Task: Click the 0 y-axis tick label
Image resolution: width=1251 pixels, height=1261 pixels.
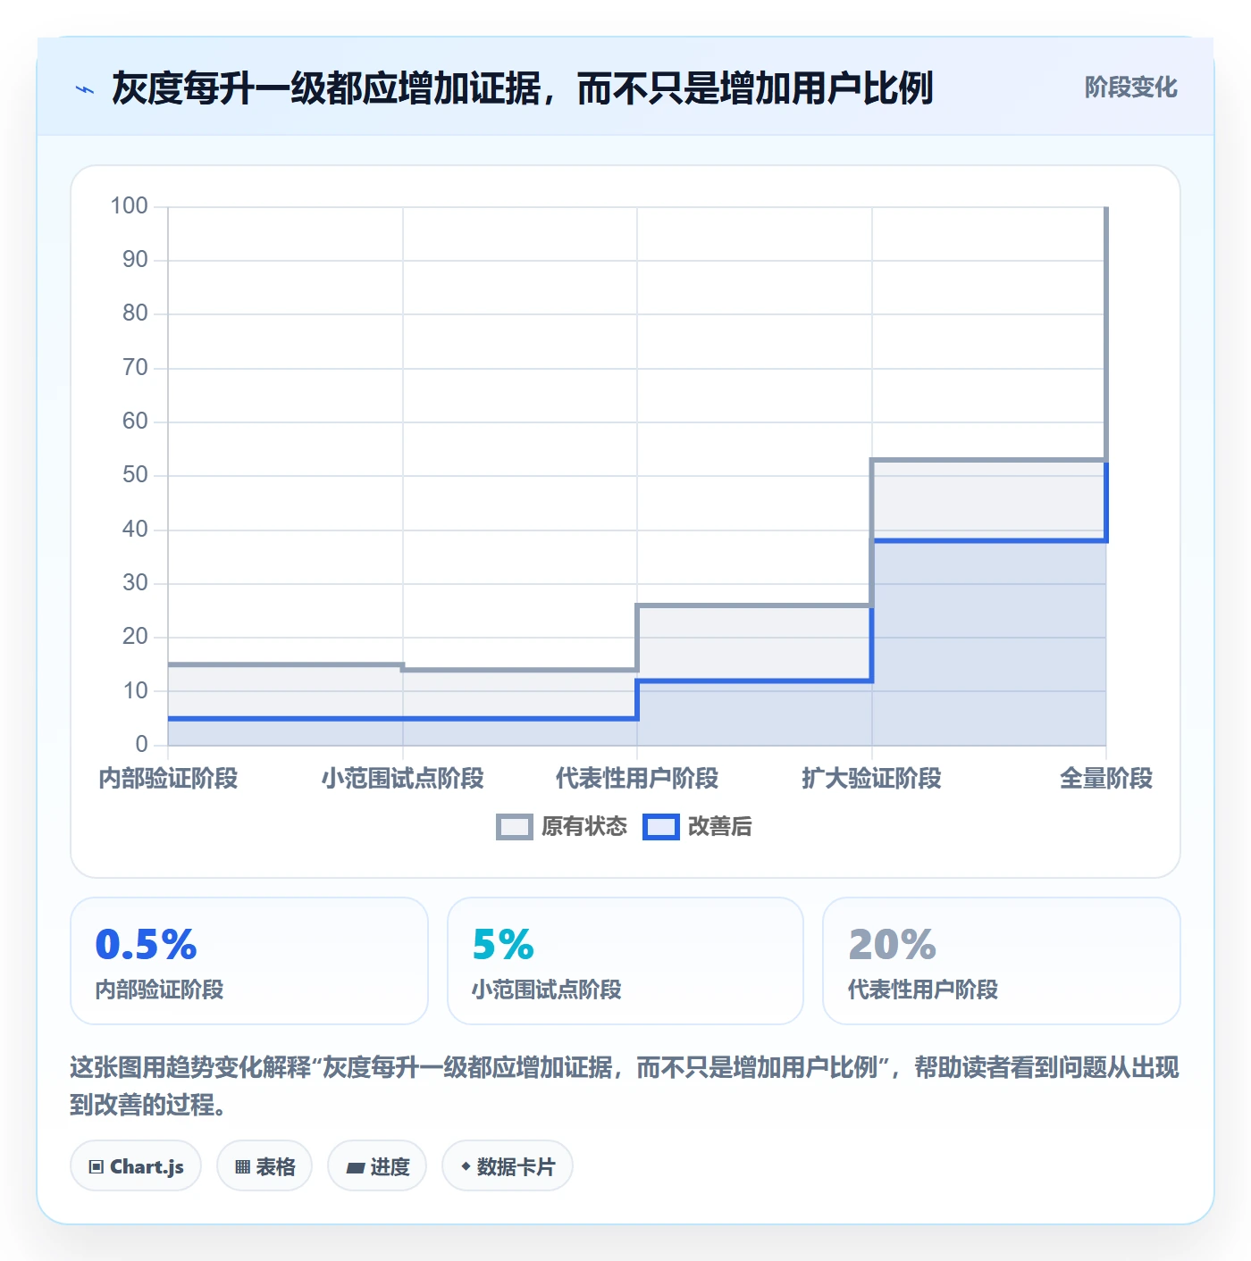Action: pyautogui.click(x=141, y=745)
